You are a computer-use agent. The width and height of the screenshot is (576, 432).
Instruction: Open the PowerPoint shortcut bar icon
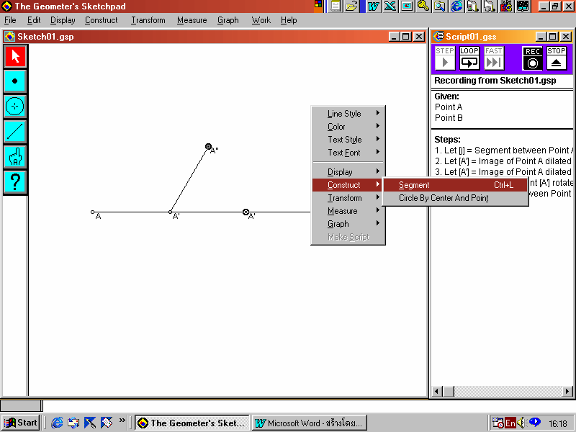(x=407, y=6)
